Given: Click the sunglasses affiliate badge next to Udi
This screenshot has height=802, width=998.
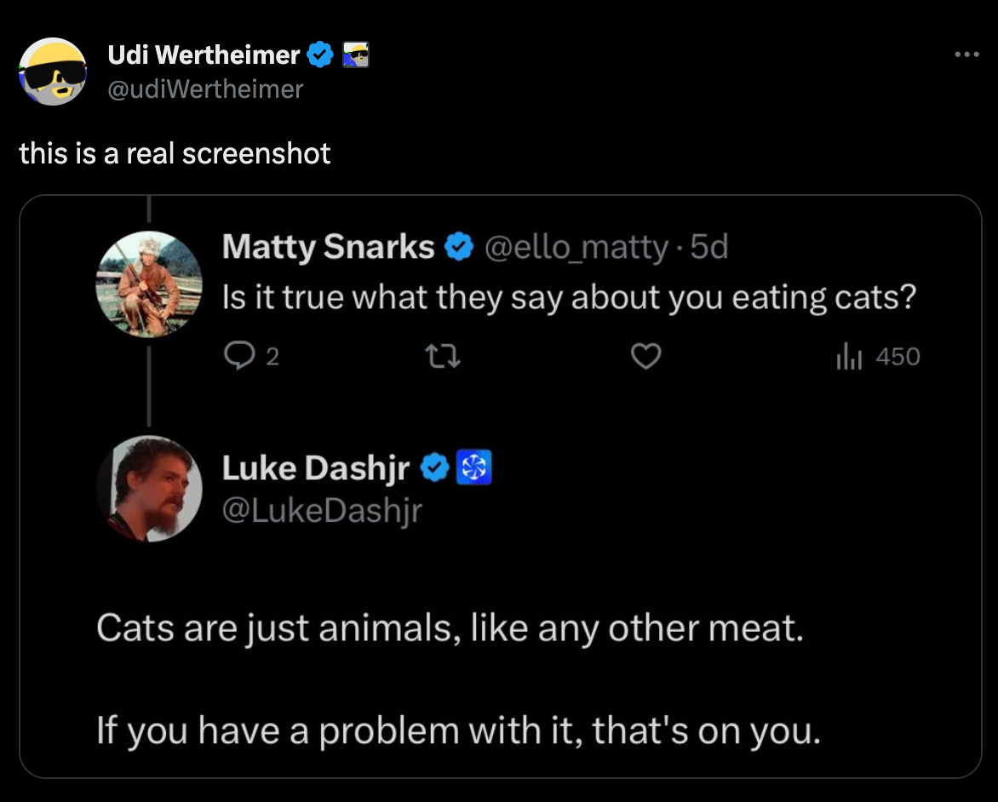Looking at the screenshot, I should tap(355, 56).
